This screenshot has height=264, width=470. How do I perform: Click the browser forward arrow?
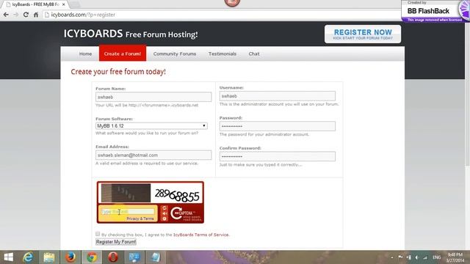coord(16,15)
